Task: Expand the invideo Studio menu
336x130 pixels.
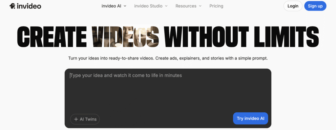Action: coord(151,6)
